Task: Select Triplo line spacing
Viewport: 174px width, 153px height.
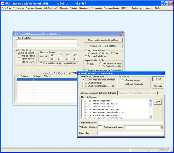Action: (112, 53)
